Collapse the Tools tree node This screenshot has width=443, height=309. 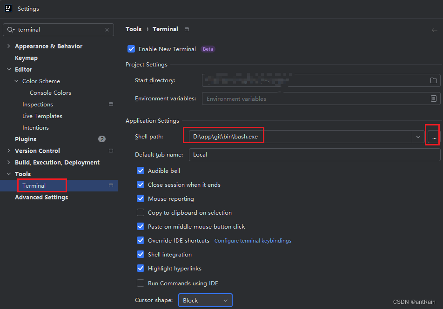[x=9, y=174]
